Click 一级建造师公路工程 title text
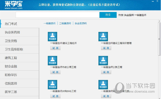161x99 pixels. point(112,67)
